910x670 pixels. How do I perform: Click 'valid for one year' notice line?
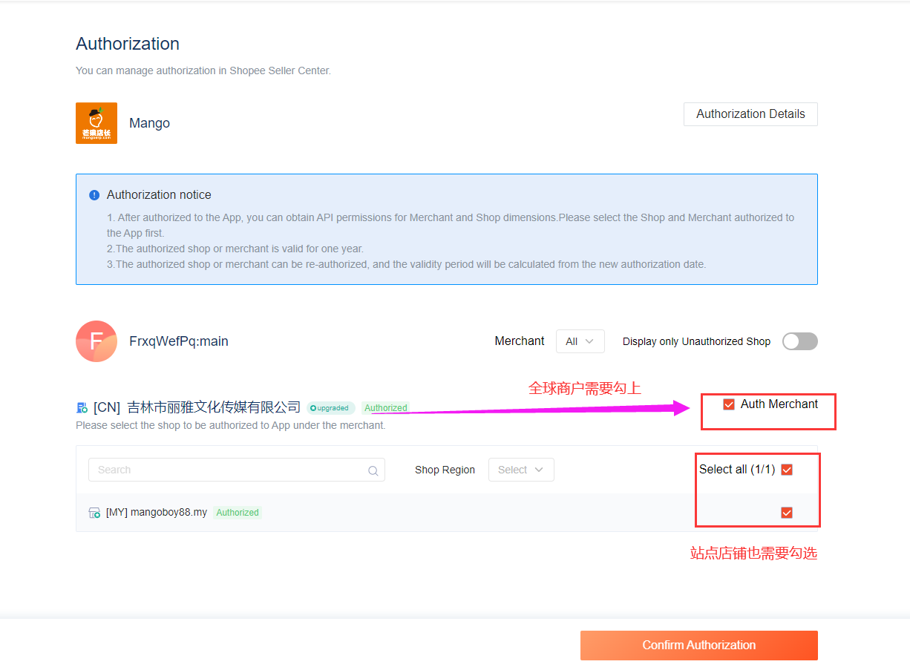pyautogui.click(x=235, y=249)
